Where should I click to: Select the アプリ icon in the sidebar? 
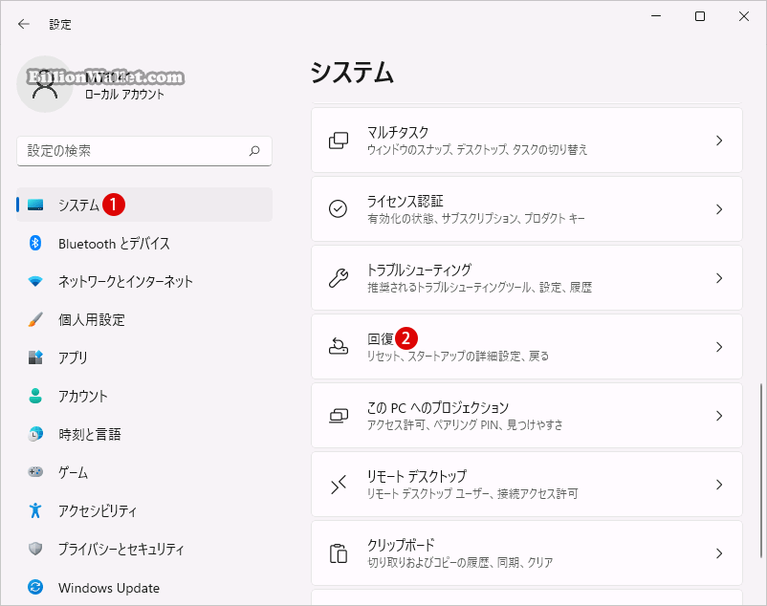coord(35,357)
